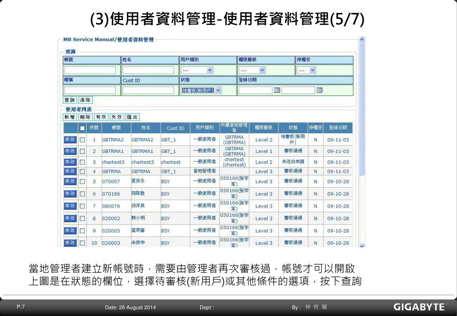Click 修改 button for row 070186

70,193
